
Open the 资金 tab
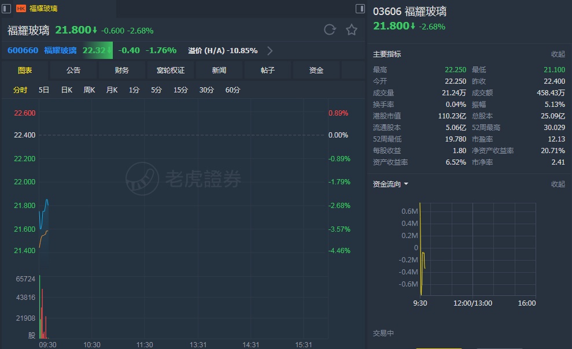click(316, 70)
